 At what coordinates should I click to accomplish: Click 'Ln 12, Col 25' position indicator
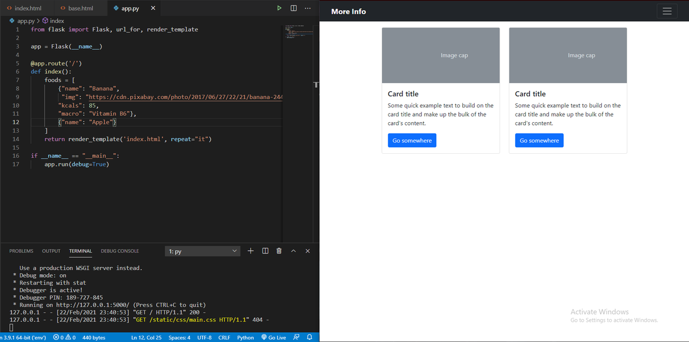point(146,337)
